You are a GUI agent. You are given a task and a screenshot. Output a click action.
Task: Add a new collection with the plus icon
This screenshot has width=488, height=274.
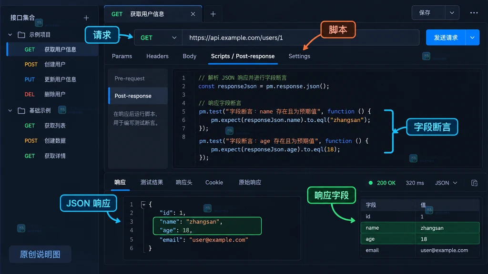coord(86,18)
